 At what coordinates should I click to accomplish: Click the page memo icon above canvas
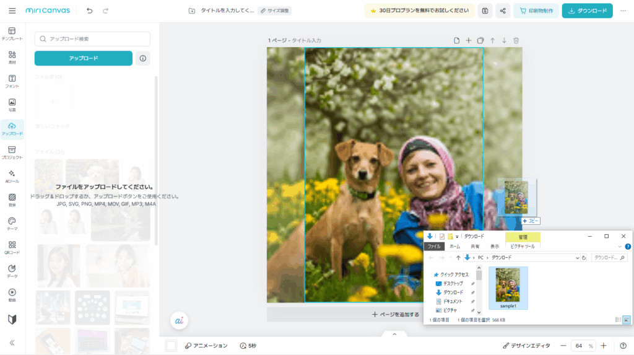[456, 40]
